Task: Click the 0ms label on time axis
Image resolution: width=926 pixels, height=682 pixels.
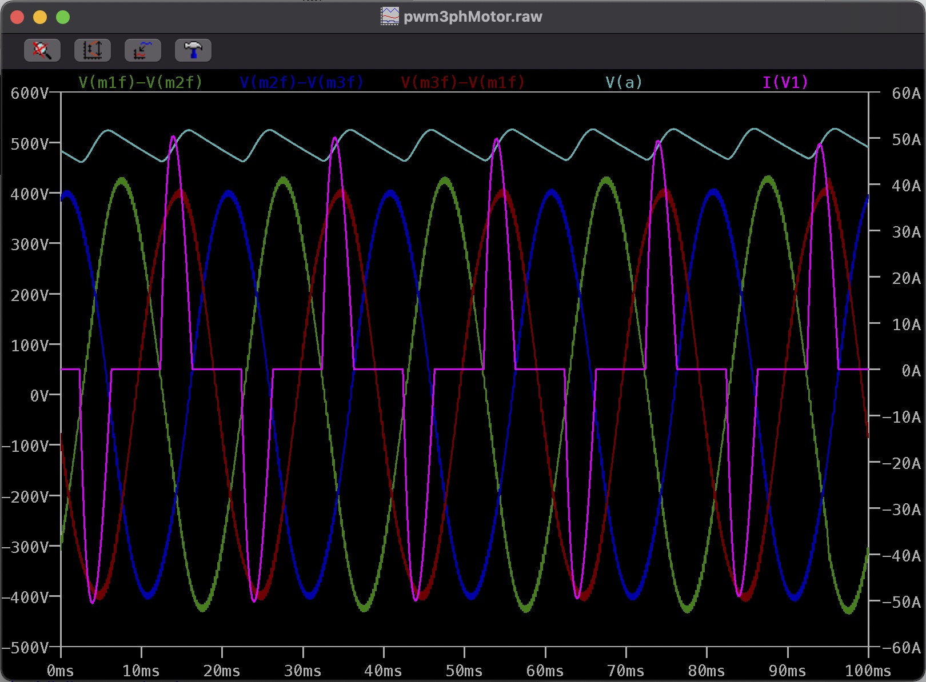Action: coord(60,671)
